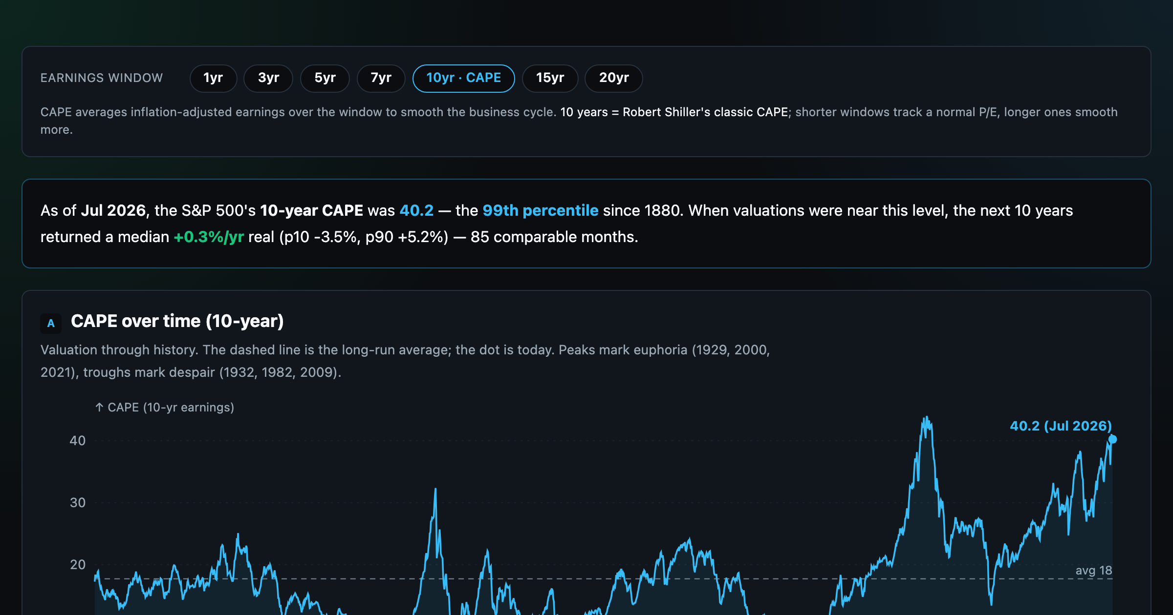This screenshot has width=1173, height=615.
Task: Click the blue 40.2 value in summary
Action: [416, 210]
